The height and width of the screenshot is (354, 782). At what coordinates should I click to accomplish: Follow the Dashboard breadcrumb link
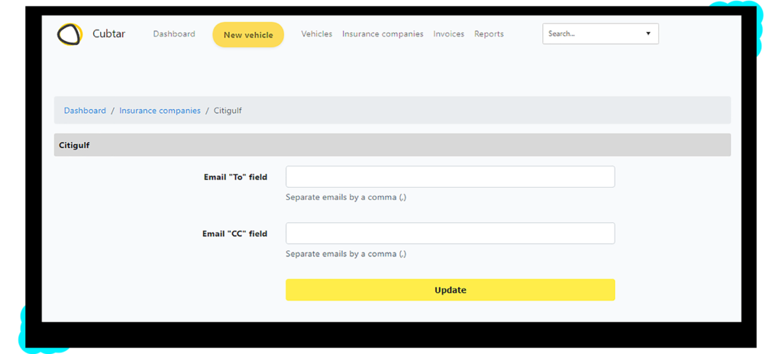[x=85, y=110]
